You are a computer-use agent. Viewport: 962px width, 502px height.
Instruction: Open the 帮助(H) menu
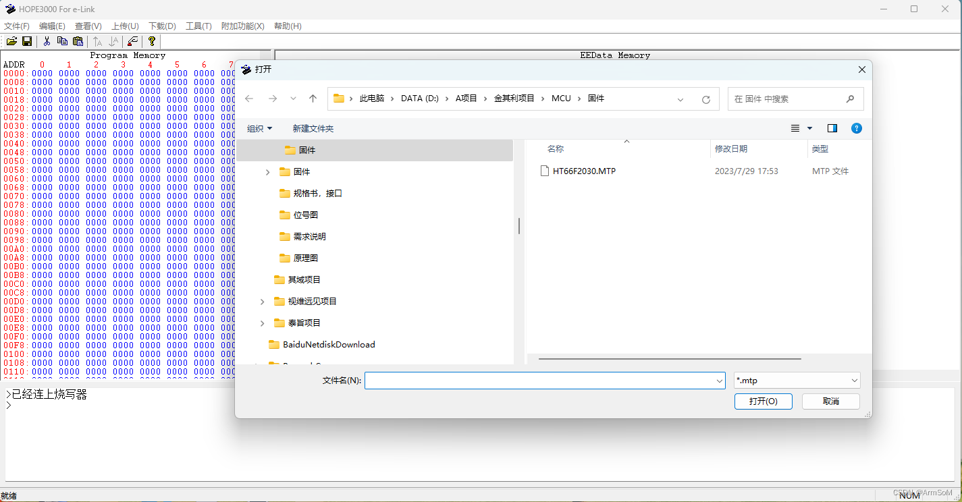point(288,26)
